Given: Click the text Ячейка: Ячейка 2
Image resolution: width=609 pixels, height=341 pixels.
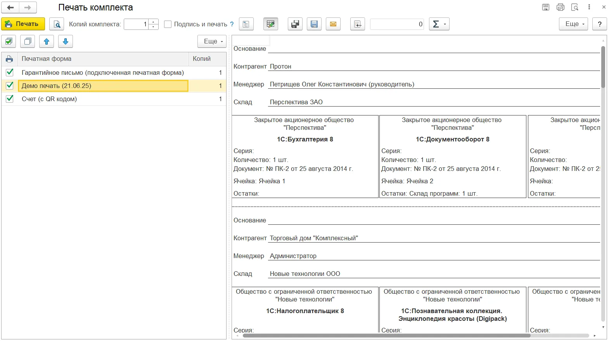Looking at the screenshot, I should (x=407, y=181).
